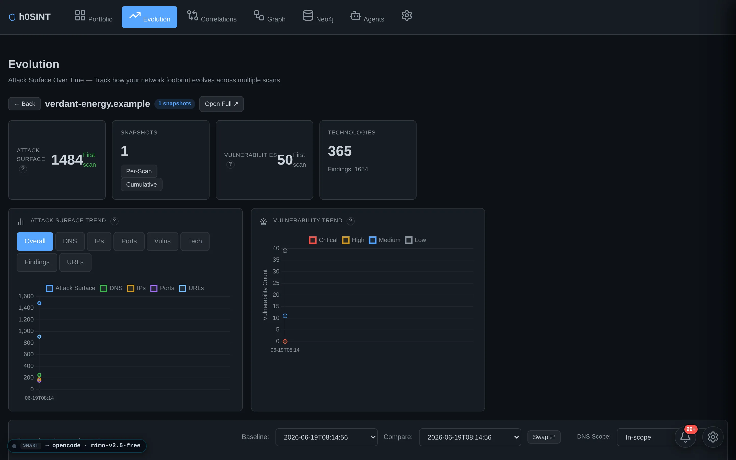Click the SMART status dot indicator

tap(14, 446)
